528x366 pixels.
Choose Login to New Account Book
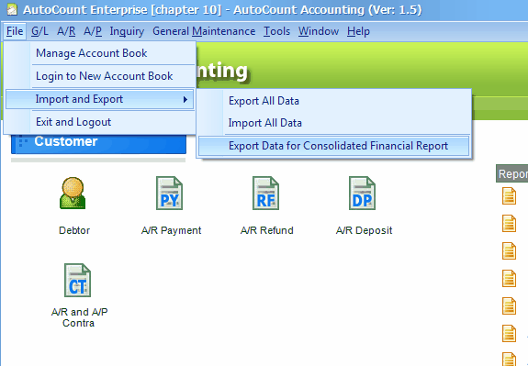tap(100, 76)
